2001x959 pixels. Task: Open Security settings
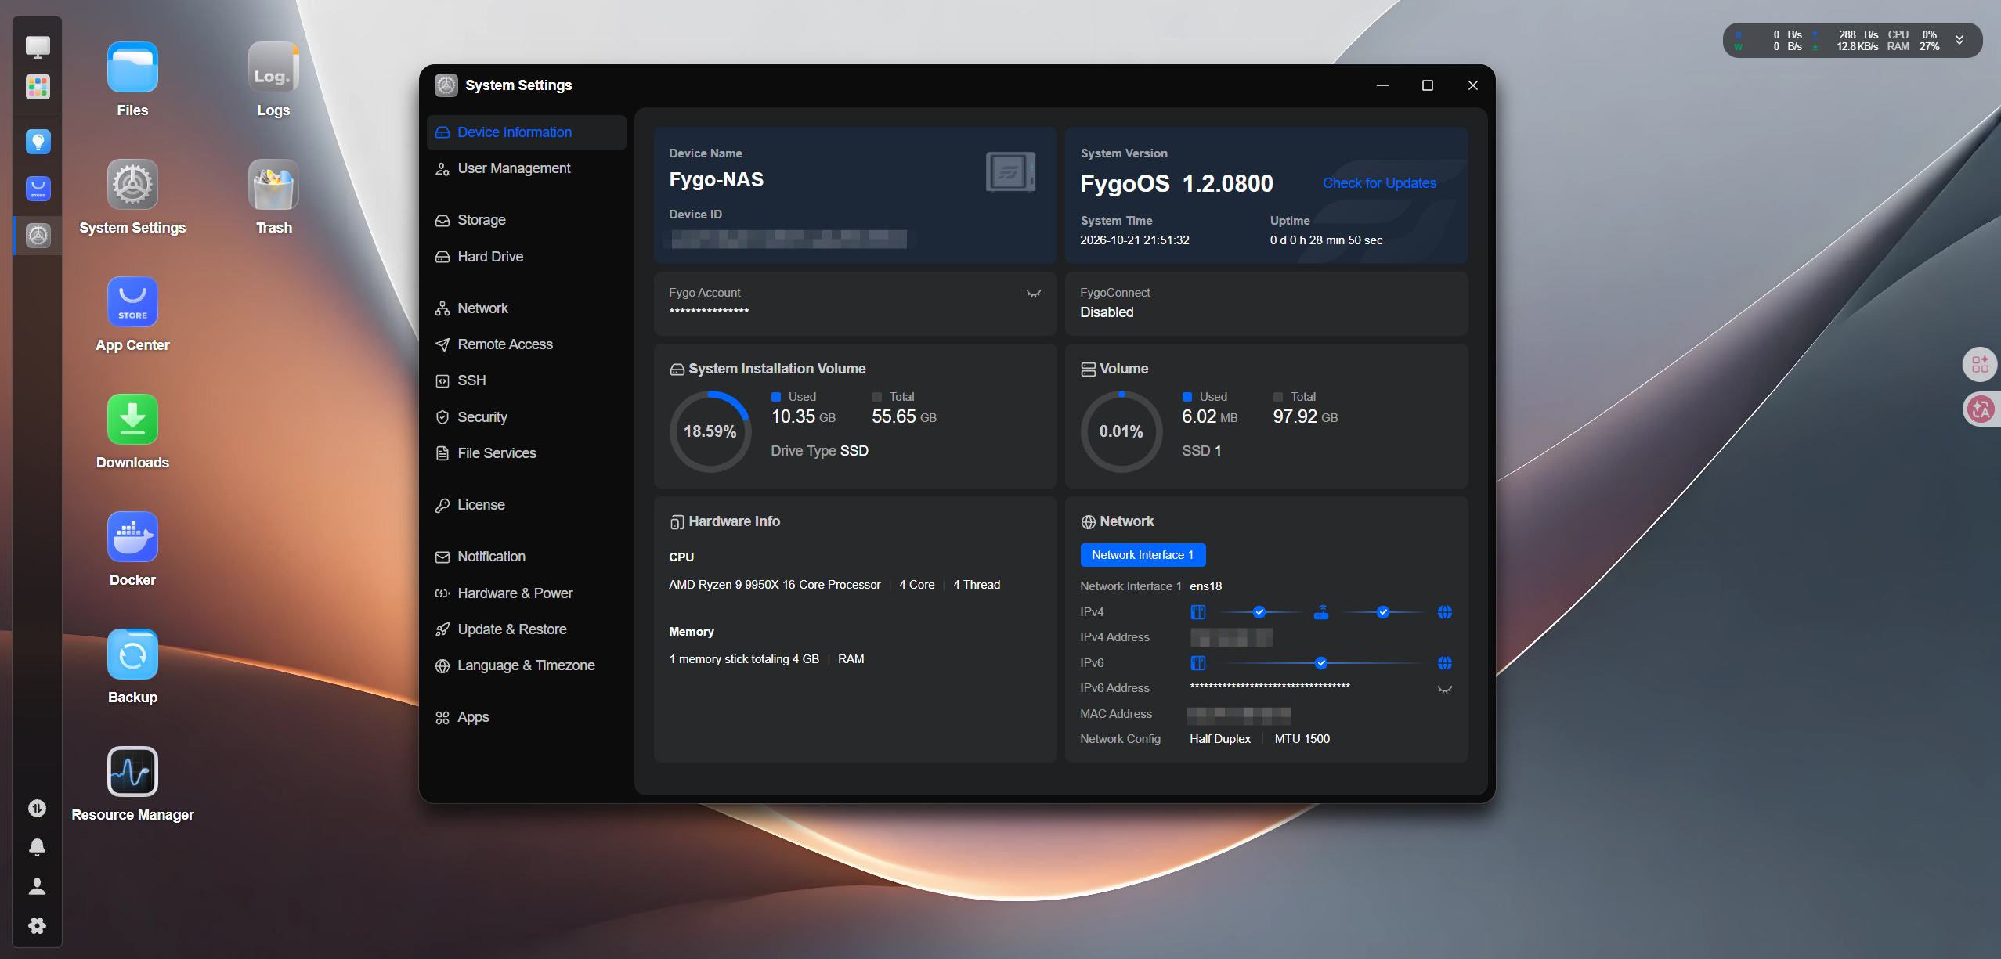coord(526,417)
